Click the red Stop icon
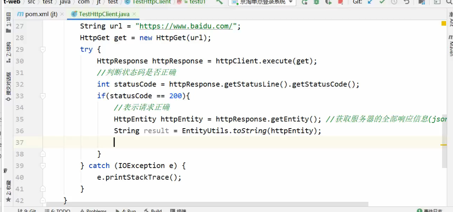Viewport: 453px width, 212px height. coord(340,2)
